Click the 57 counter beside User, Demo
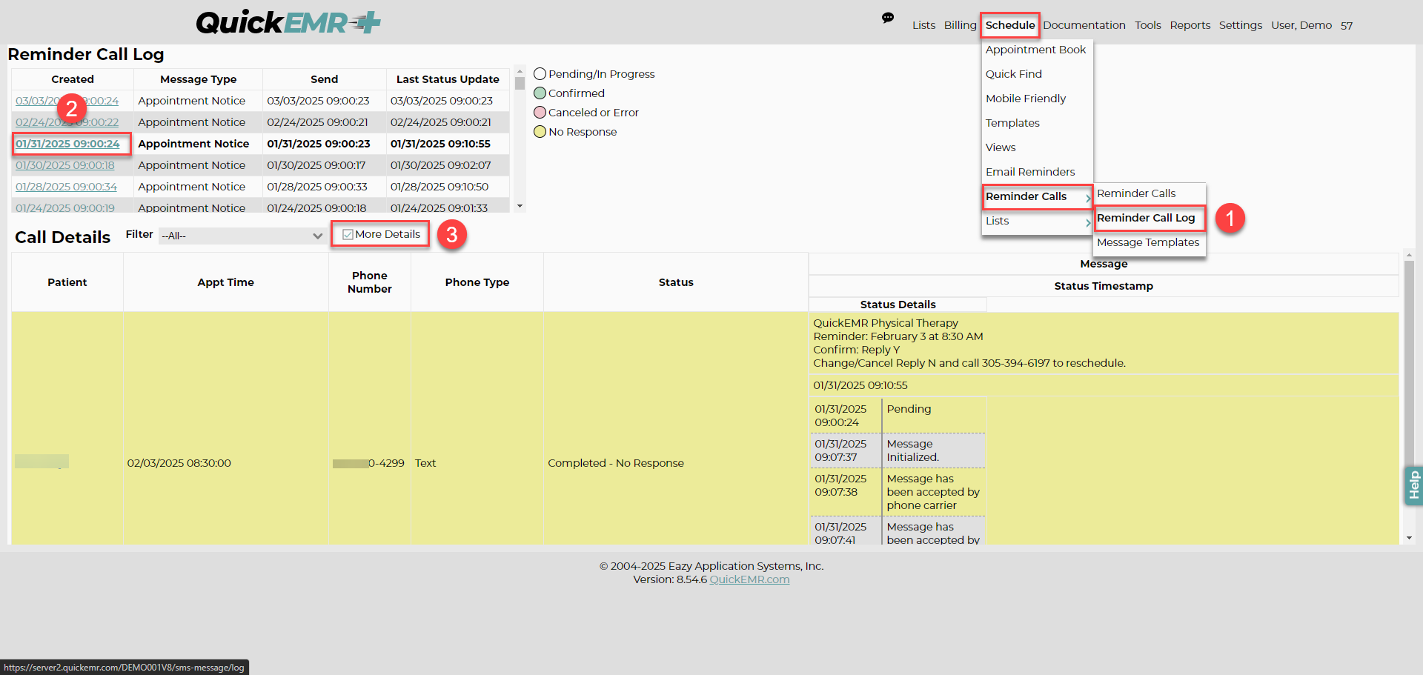Viewport: 1423px width, 675px height. tap(1347, 26)
